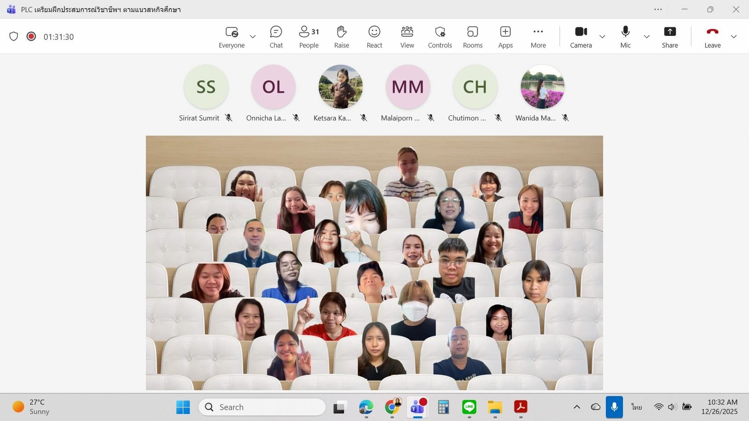
Task: Open meeting Controls
Action: (x=439, y=37)
